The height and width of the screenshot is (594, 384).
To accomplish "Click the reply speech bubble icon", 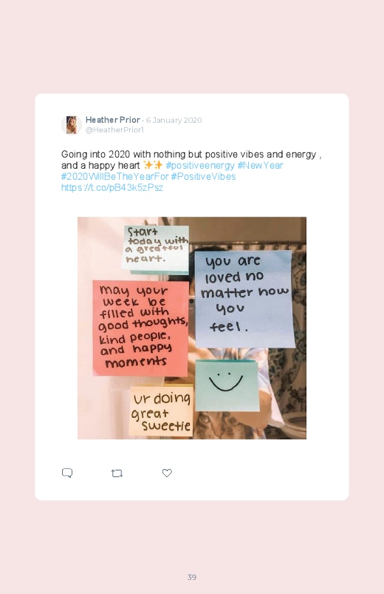I will [67, 473].
